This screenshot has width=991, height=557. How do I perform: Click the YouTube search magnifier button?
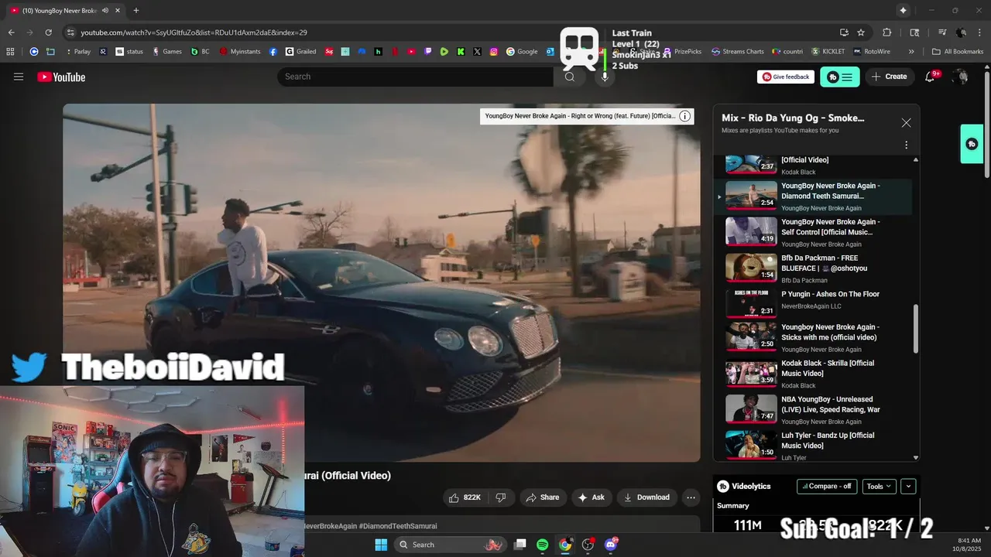[570, 77]
